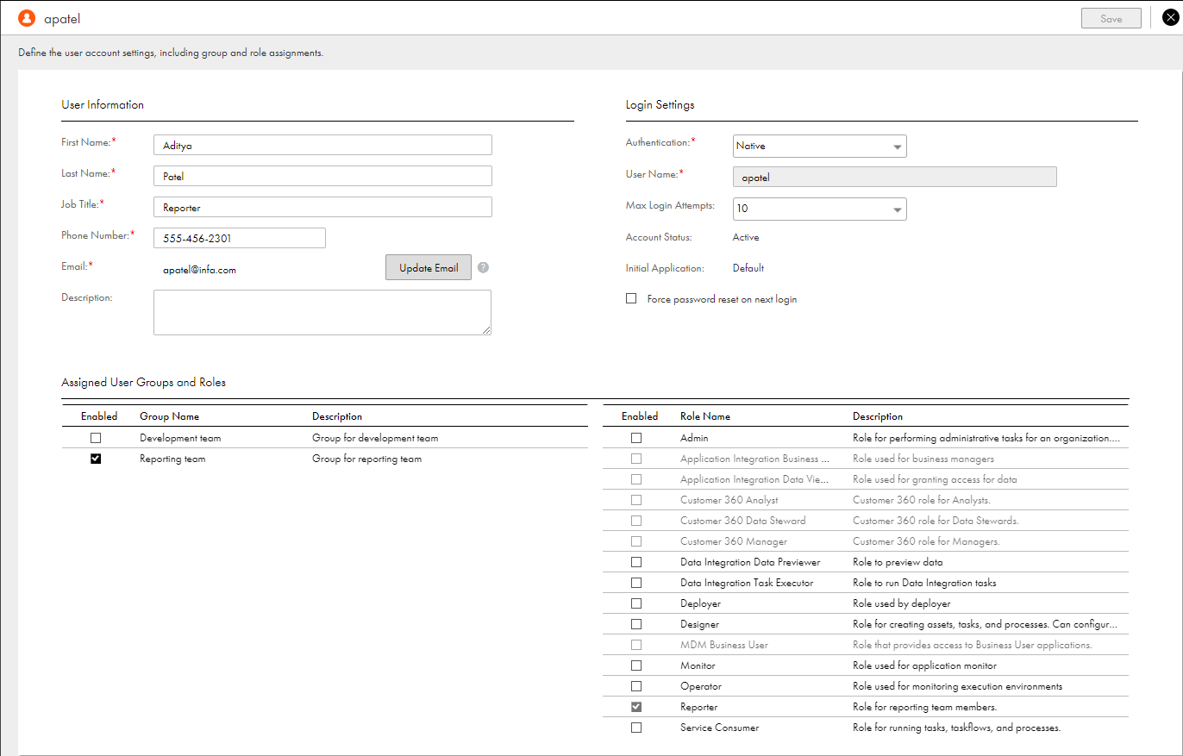Enable the Service Consumer role checkbox
Viewport: 1183px width, 756px height.
point(636,728)
